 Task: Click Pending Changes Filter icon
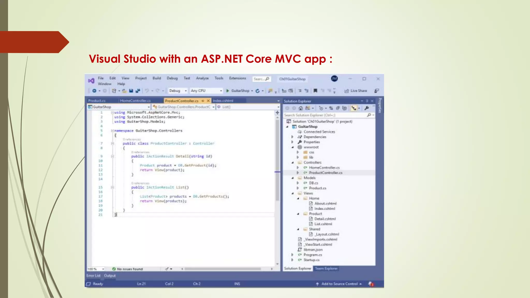click(x=321, y=108)
